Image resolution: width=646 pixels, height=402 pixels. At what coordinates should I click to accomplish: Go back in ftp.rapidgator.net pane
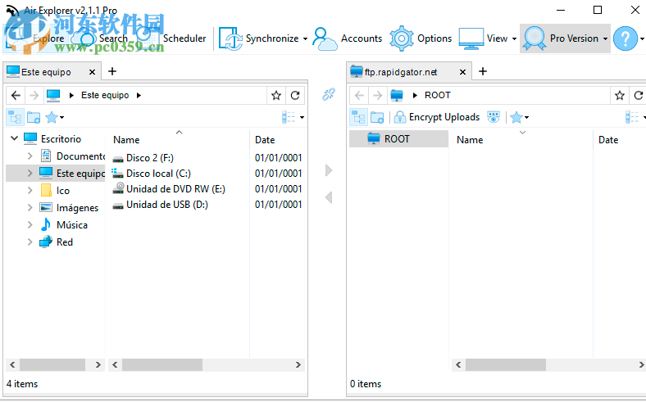point(359,96)
